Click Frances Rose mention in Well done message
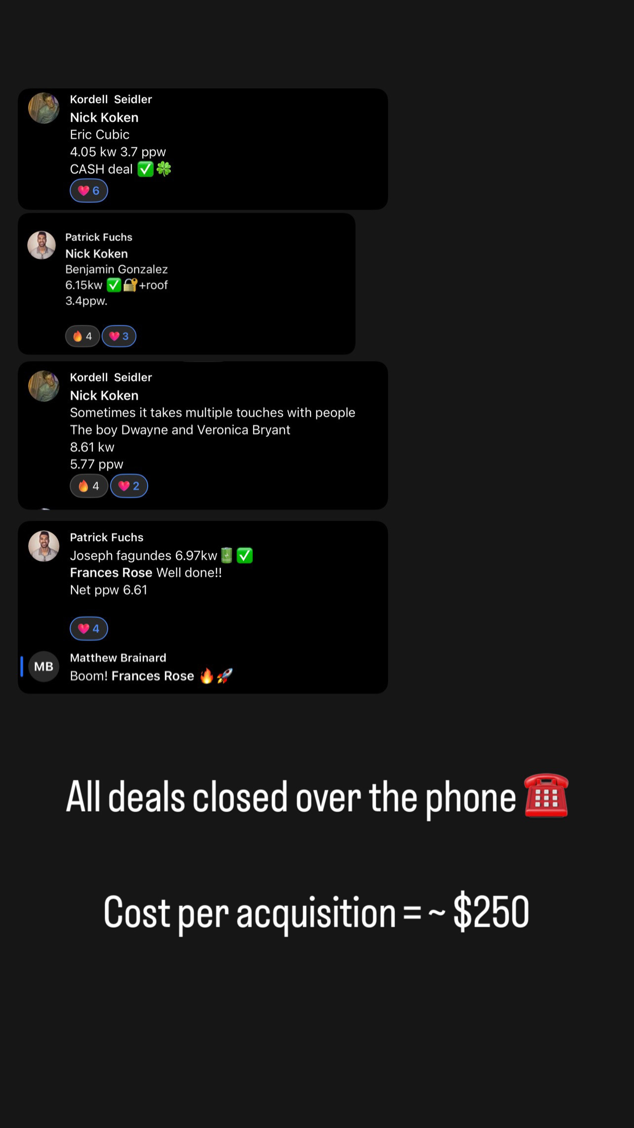Image resolution: width=634 pixels, height=1128 pixels. tap(111, 572)
